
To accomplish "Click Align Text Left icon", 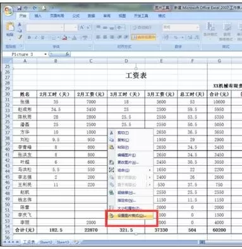I will click(98, 37).
